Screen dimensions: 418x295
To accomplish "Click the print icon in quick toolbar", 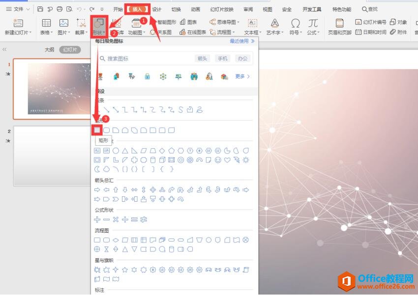I will point(60,9).
